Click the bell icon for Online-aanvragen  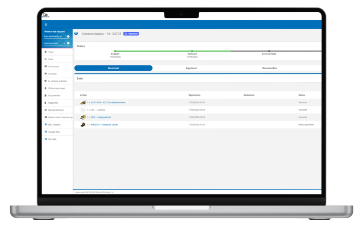coord(46,88)
